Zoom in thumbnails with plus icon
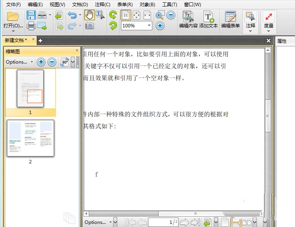The height and width of the screenshot is (227, 295). tap(41, 62)
